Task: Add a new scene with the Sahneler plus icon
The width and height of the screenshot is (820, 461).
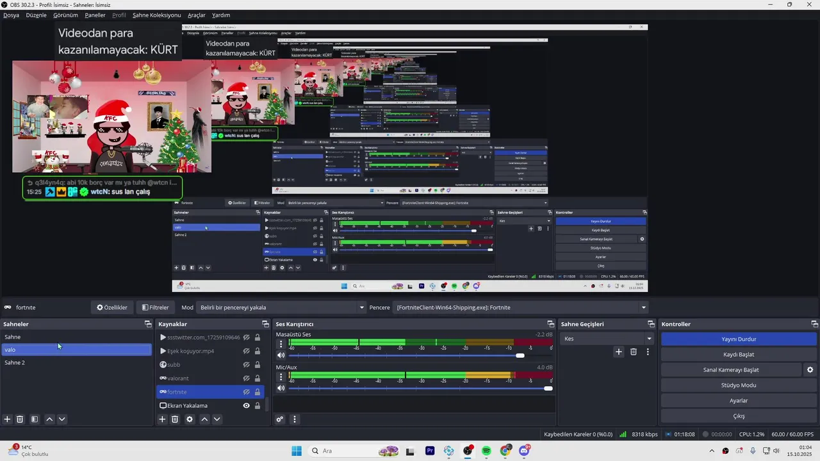Action: pyautogui.click(x=8, y=419)
